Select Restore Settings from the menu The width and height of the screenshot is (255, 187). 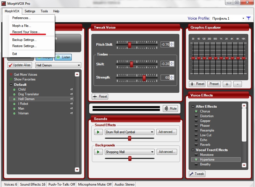(24, 46)
